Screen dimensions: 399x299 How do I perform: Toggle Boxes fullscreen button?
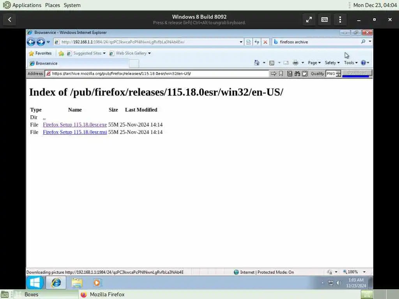309,19
